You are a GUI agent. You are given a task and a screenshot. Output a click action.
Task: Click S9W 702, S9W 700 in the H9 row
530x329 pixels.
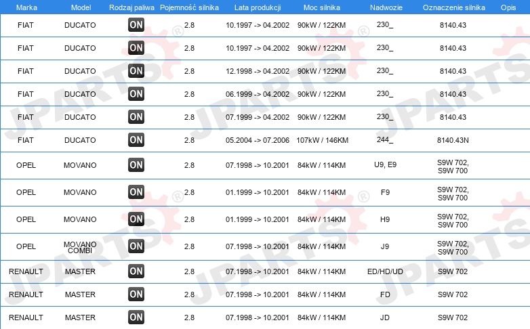453,221
